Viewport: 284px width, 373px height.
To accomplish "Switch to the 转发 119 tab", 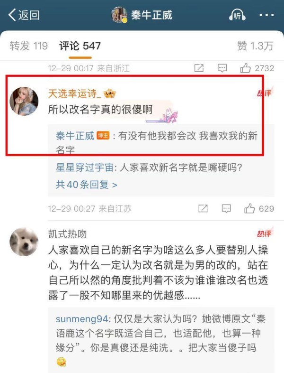I will point(29,46).
